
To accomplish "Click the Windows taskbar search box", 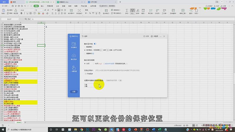I will (x=27, y=129).
